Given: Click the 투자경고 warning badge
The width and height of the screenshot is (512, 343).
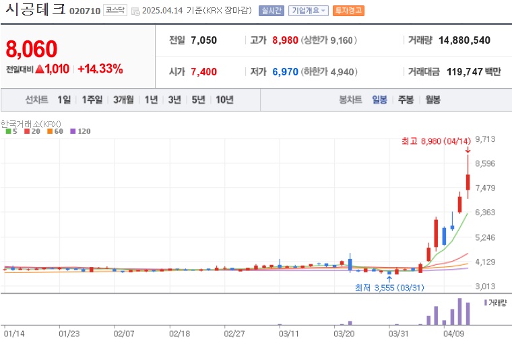Looking at the screenshot, I should pyautogui.click(x=348, y=11).
